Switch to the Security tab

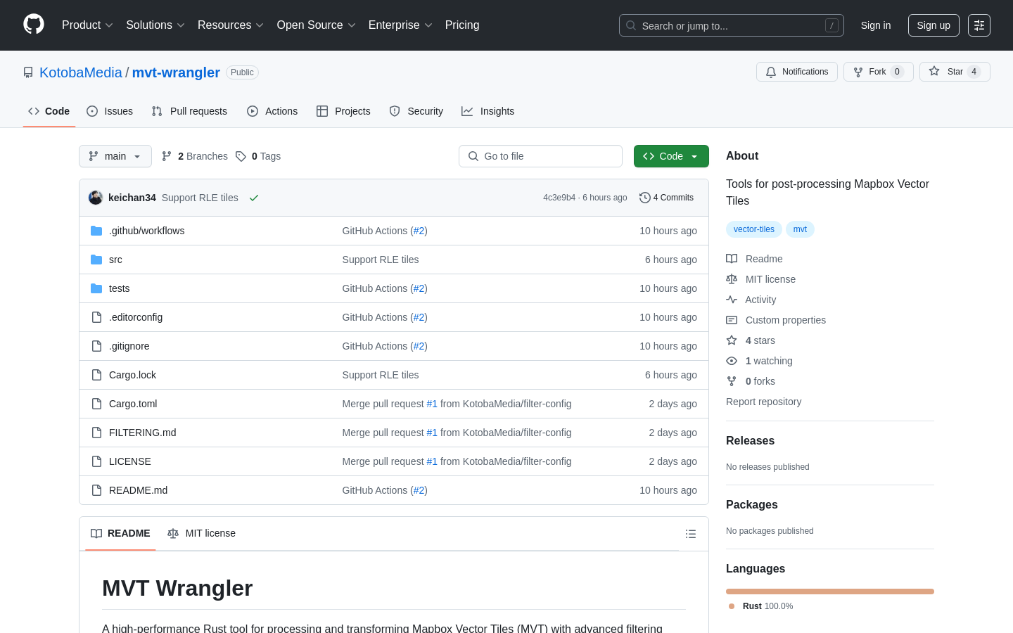tap(416, 111)
